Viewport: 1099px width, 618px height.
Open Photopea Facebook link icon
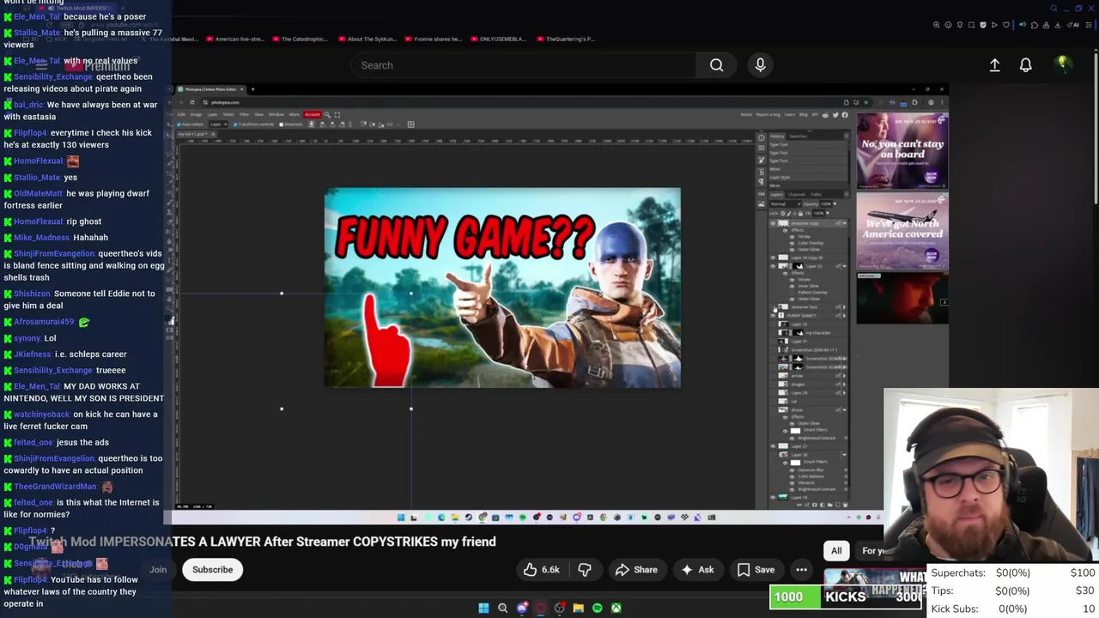(845, 115)
